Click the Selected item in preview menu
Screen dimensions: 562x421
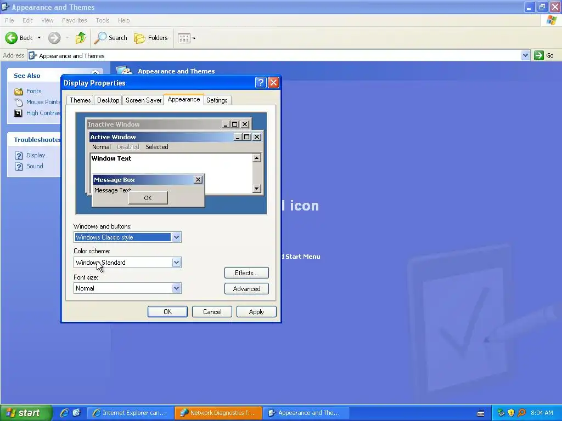tap(156, 147)
